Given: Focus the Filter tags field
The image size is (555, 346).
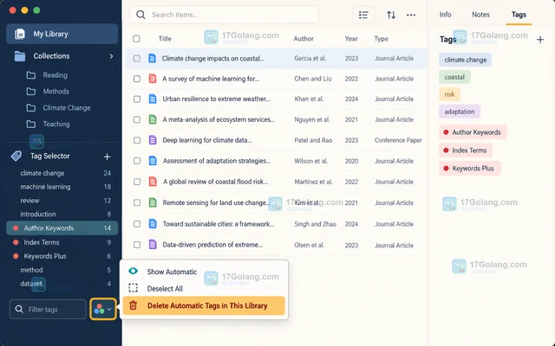Looking at the screenshot, I should [x=48, y=310].
